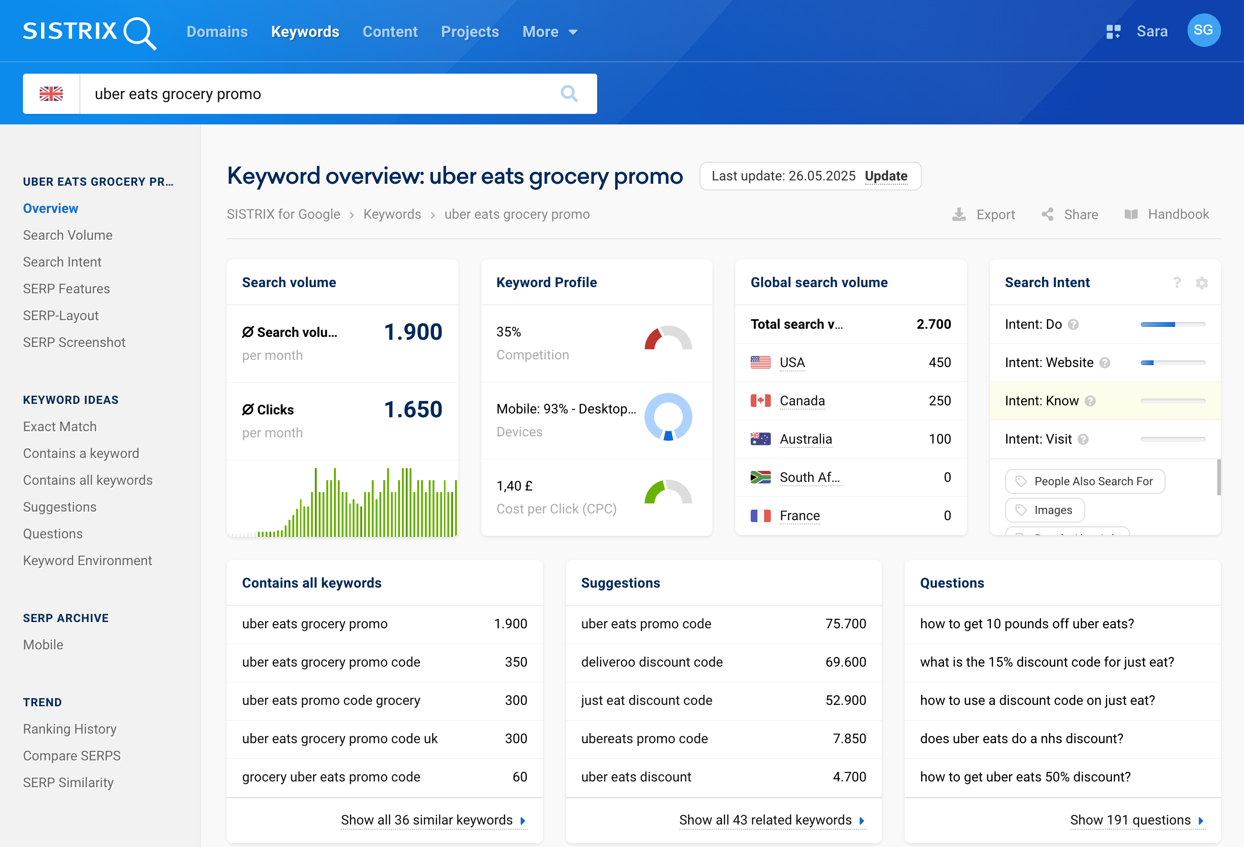The image size is (1244, 847).
Task: Click the Export download icon
Action: pos(959,215)
